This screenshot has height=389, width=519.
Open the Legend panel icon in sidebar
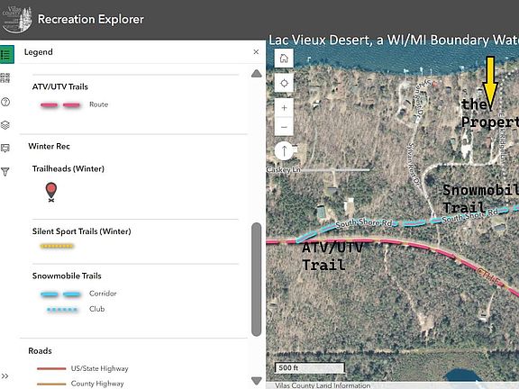pyautogui.click(x=6, y=54)
